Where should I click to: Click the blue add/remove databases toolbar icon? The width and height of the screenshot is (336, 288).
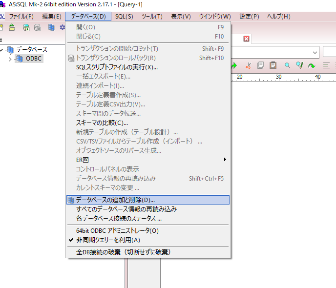[51, 27]
